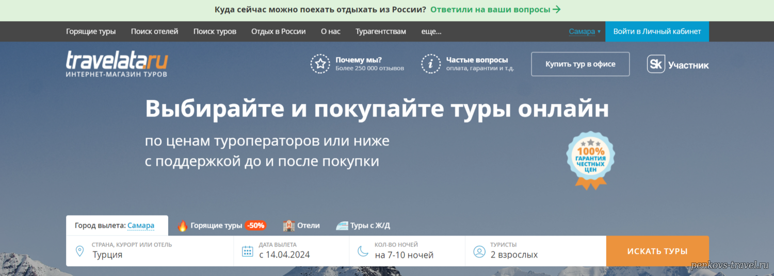
Task: Select the Город вылета tab
Action: coord(117,226)
